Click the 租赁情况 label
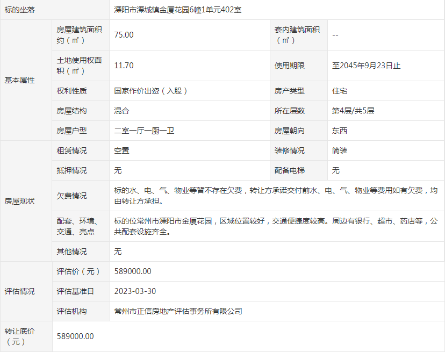This screenshot has width=445, height=352. pyautogui.click(x=71, y=150)
